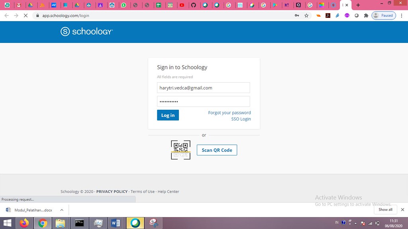Screen dimensions: 408x229
Task: Show hidden system tray icons
Action: click(x=355, y=223)
